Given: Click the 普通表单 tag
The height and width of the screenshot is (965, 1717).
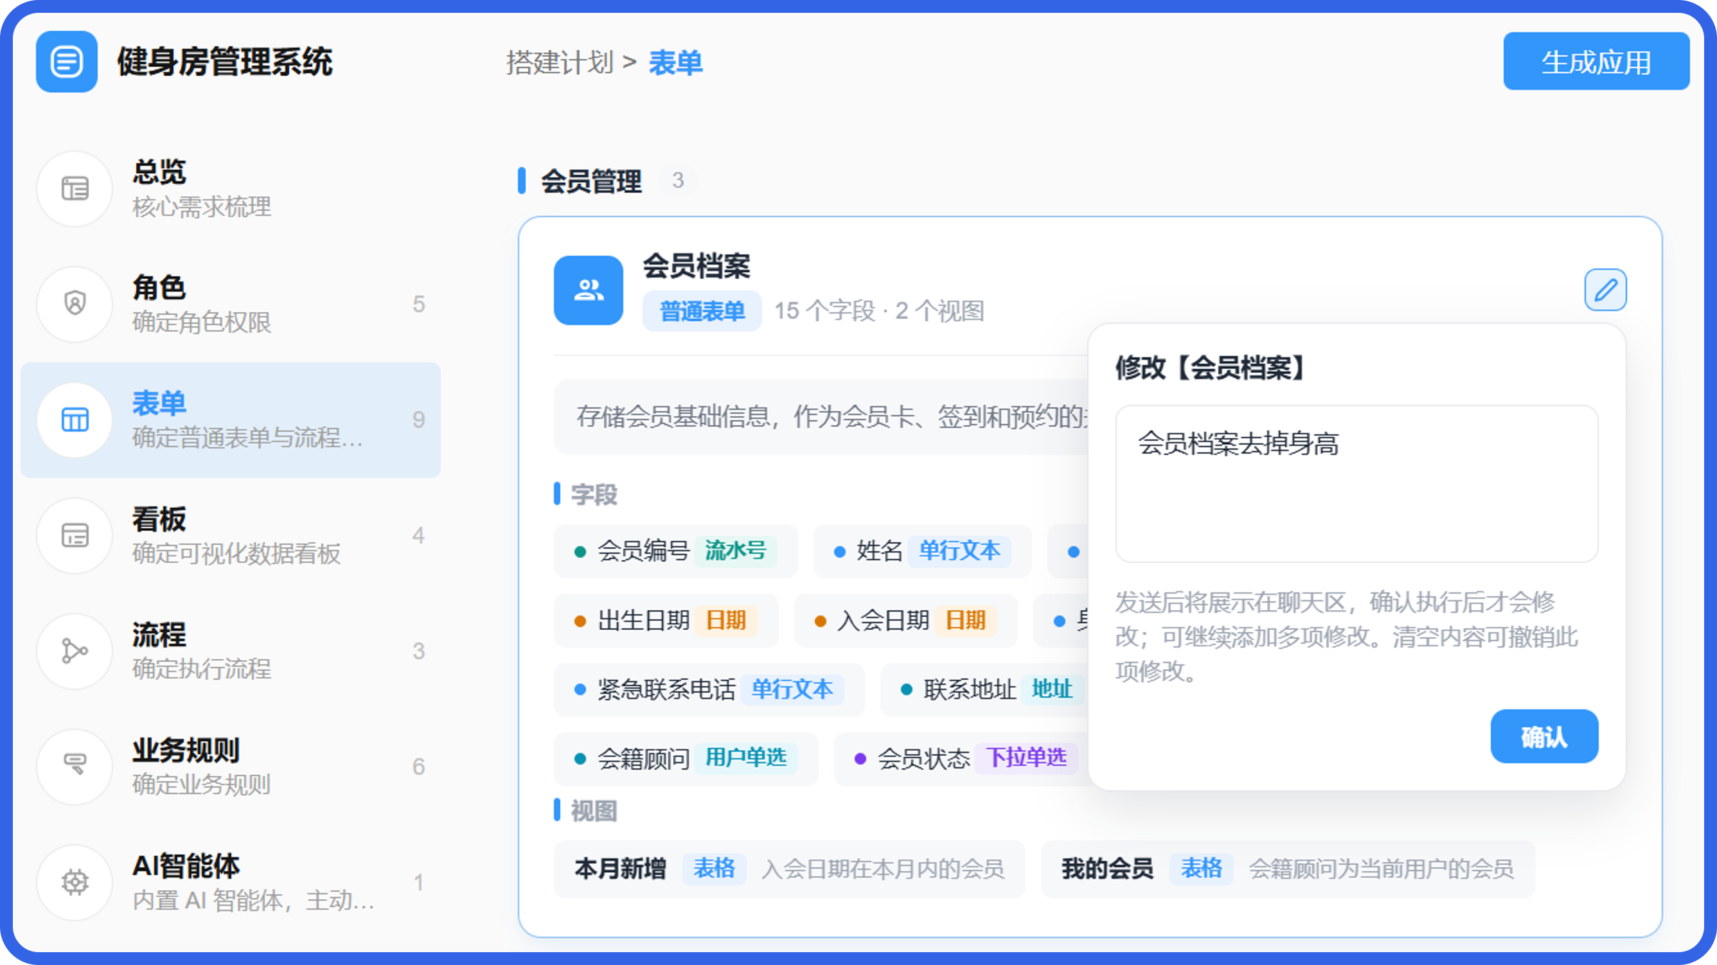Looking at the screenshot, I should tap(702, 311).
